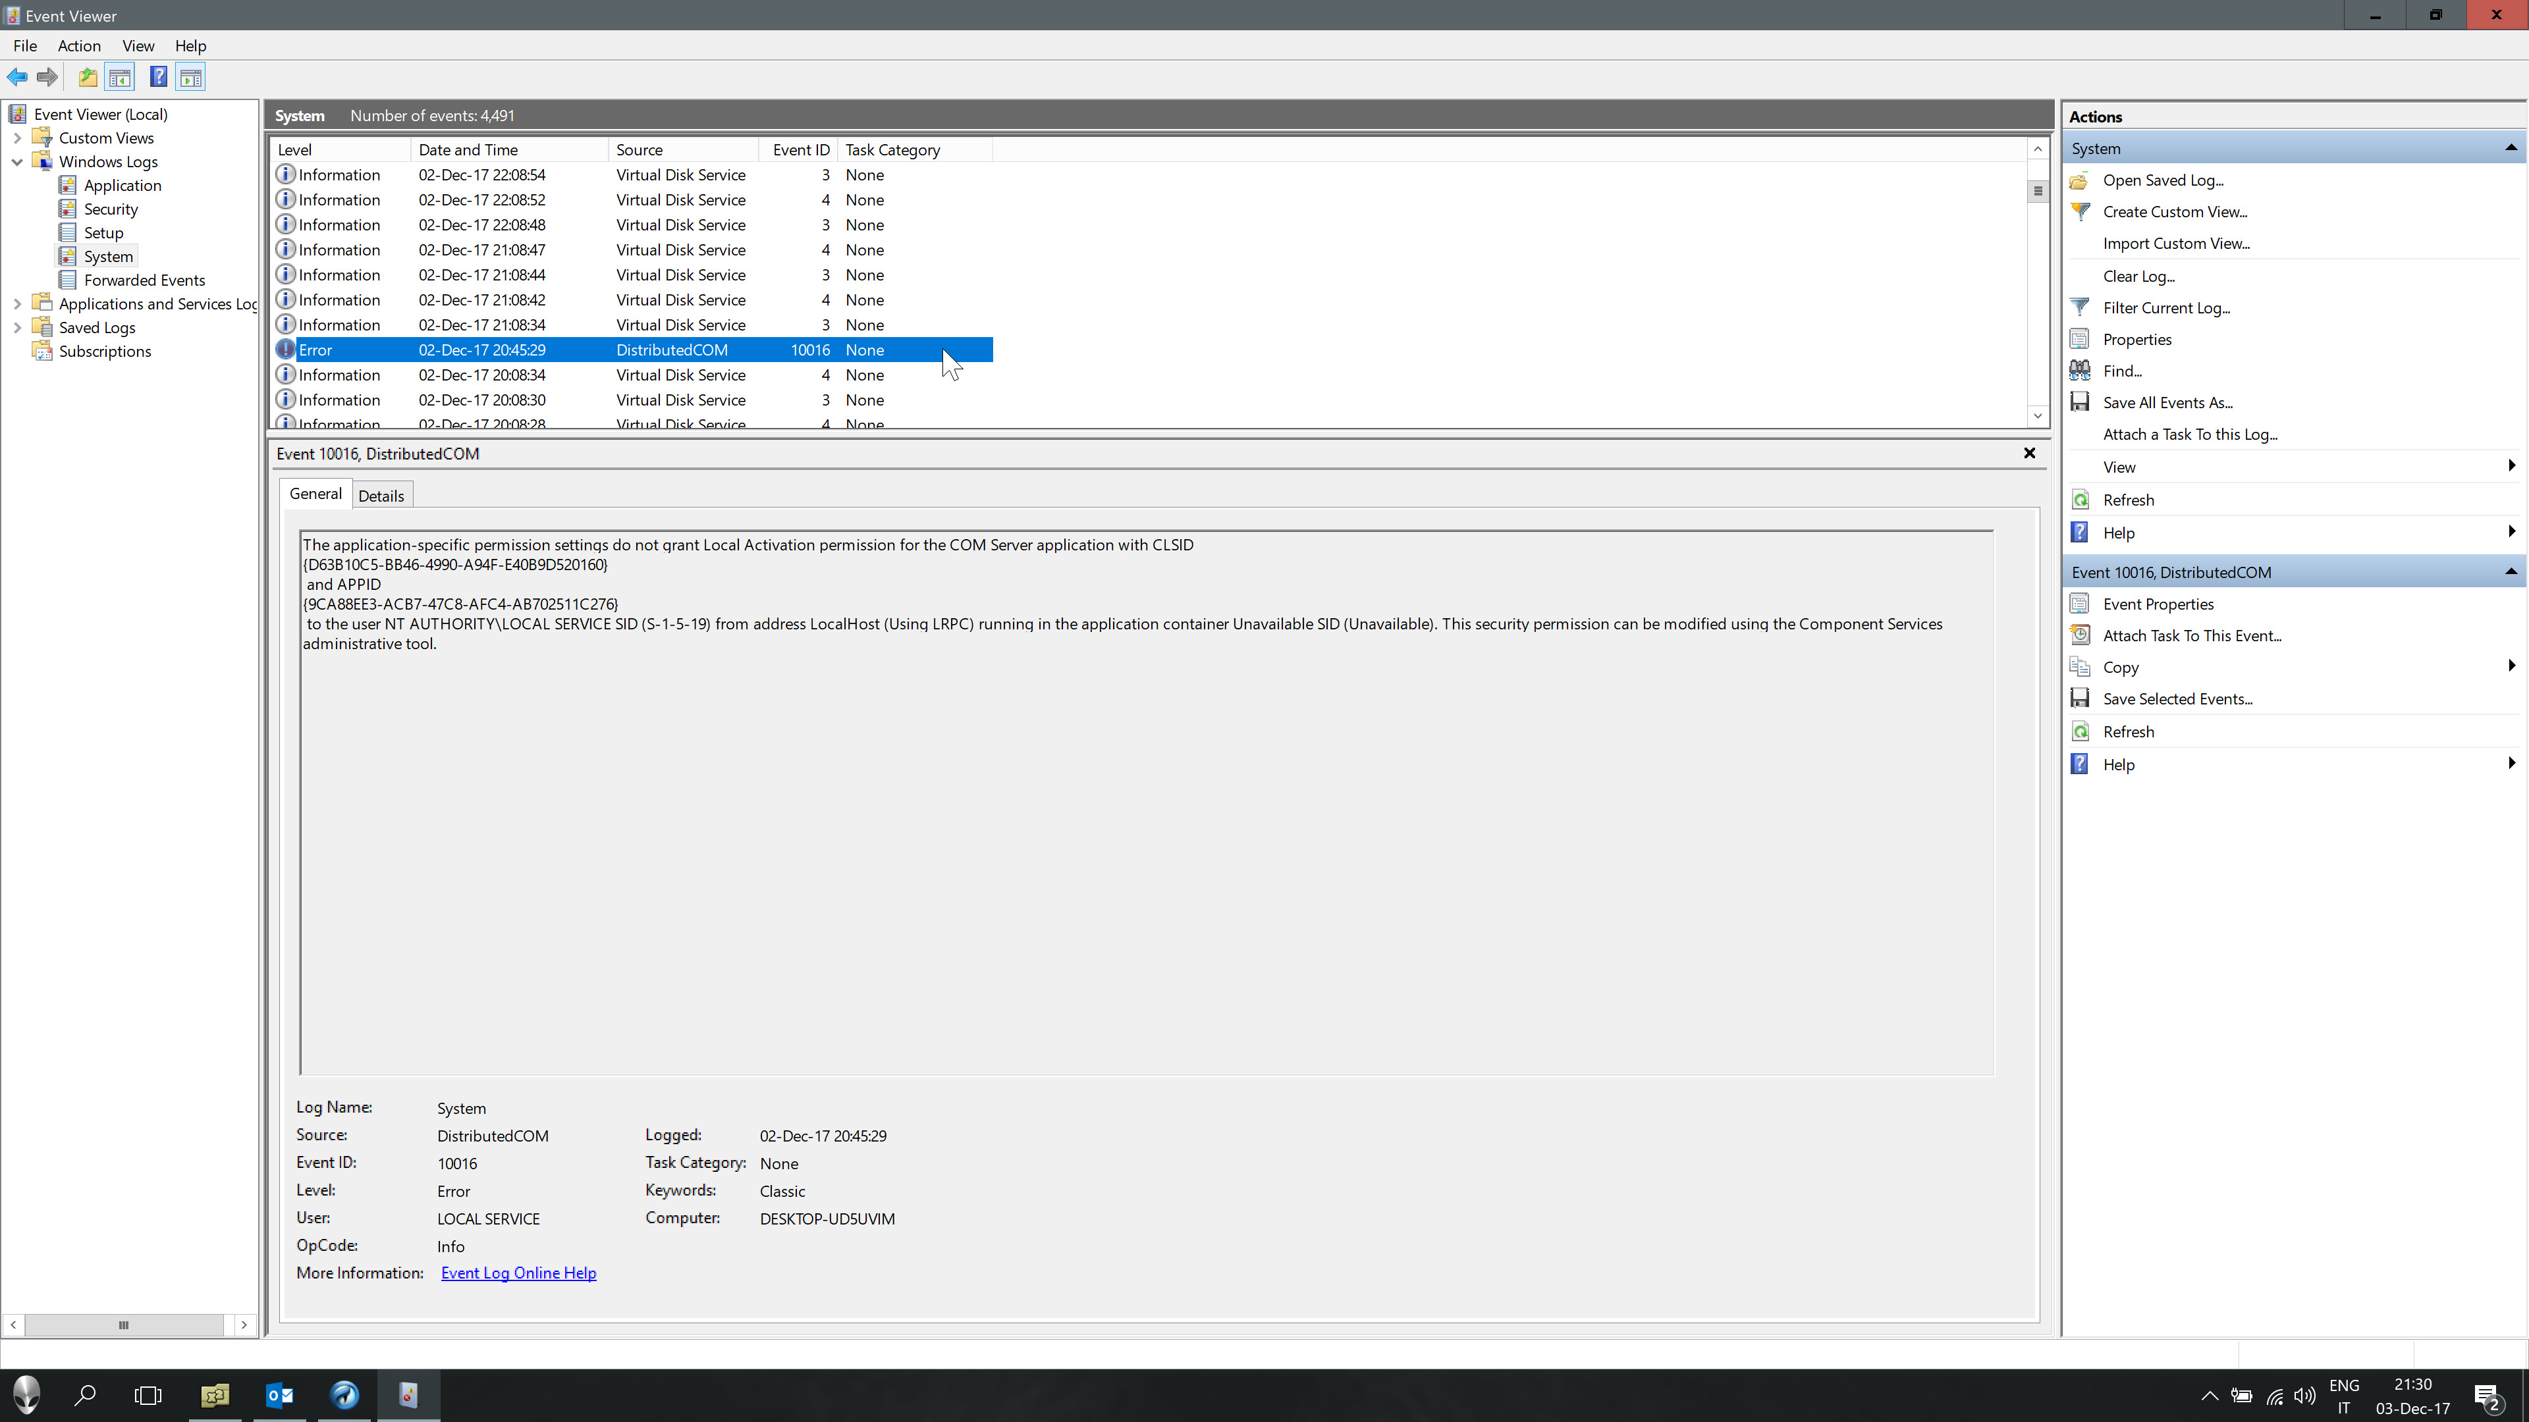Image resolution: width=2529 pixels, height=1422 pixels.
Task: Click the Back arrow toolbar icon
Action: [18, 78]
